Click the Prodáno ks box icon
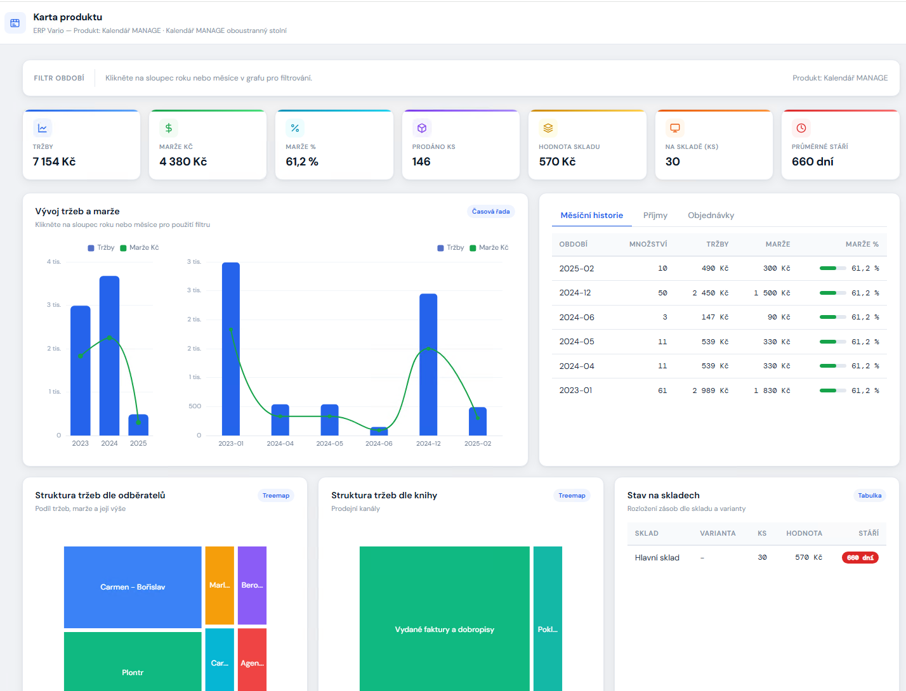Screen dimensions: 906x691 point(422,128)
